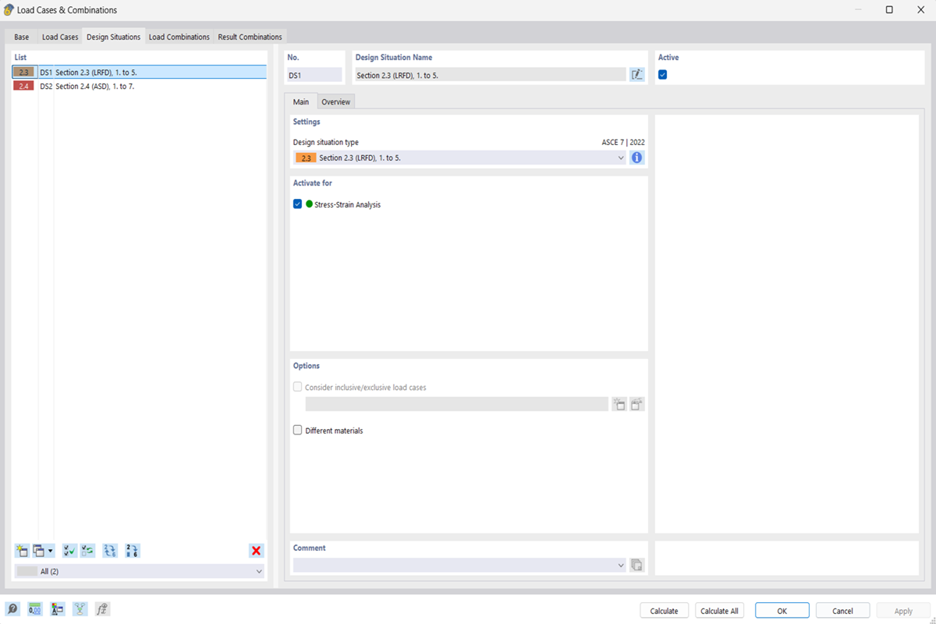Click the red 2.4 color tag
This screenshot has width=936, height=624.
pos(23,86)
